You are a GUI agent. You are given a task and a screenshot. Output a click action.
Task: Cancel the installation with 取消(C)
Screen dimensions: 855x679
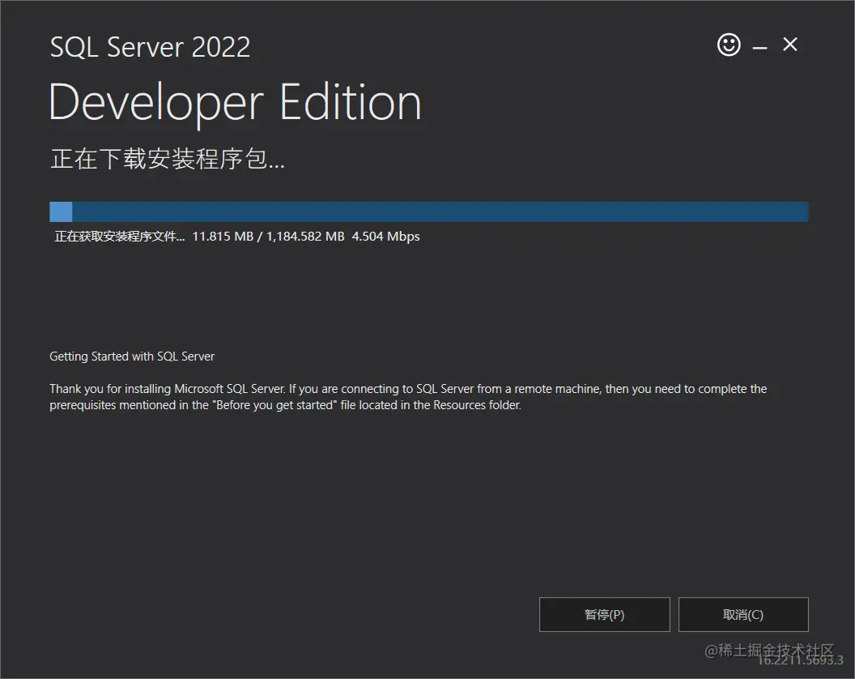743,615
